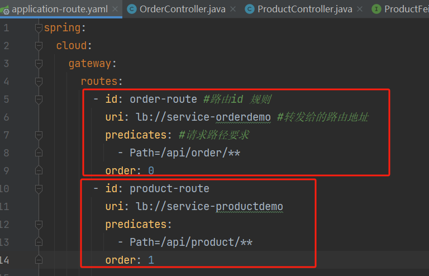
Task: Collapse the routes block at line 4
Action: pos(39,81)
